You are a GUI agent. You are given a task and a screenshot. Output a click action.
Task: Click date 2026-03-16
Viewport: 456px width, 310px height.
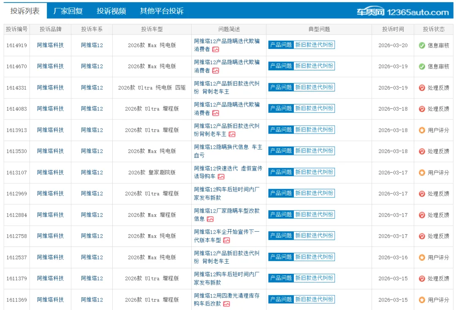pos(393,257)
